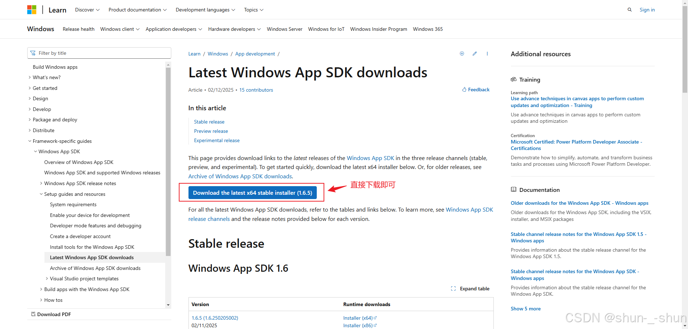Image resolution: width=688 pixels, height=329 pixels.
Task: Click the Windows breadcrumb link
Action: pyautogui.click(x=218, y=54)
